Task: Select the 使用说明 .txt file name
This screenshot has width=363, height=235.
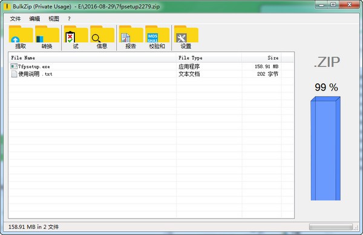Action: pos(35,74)
